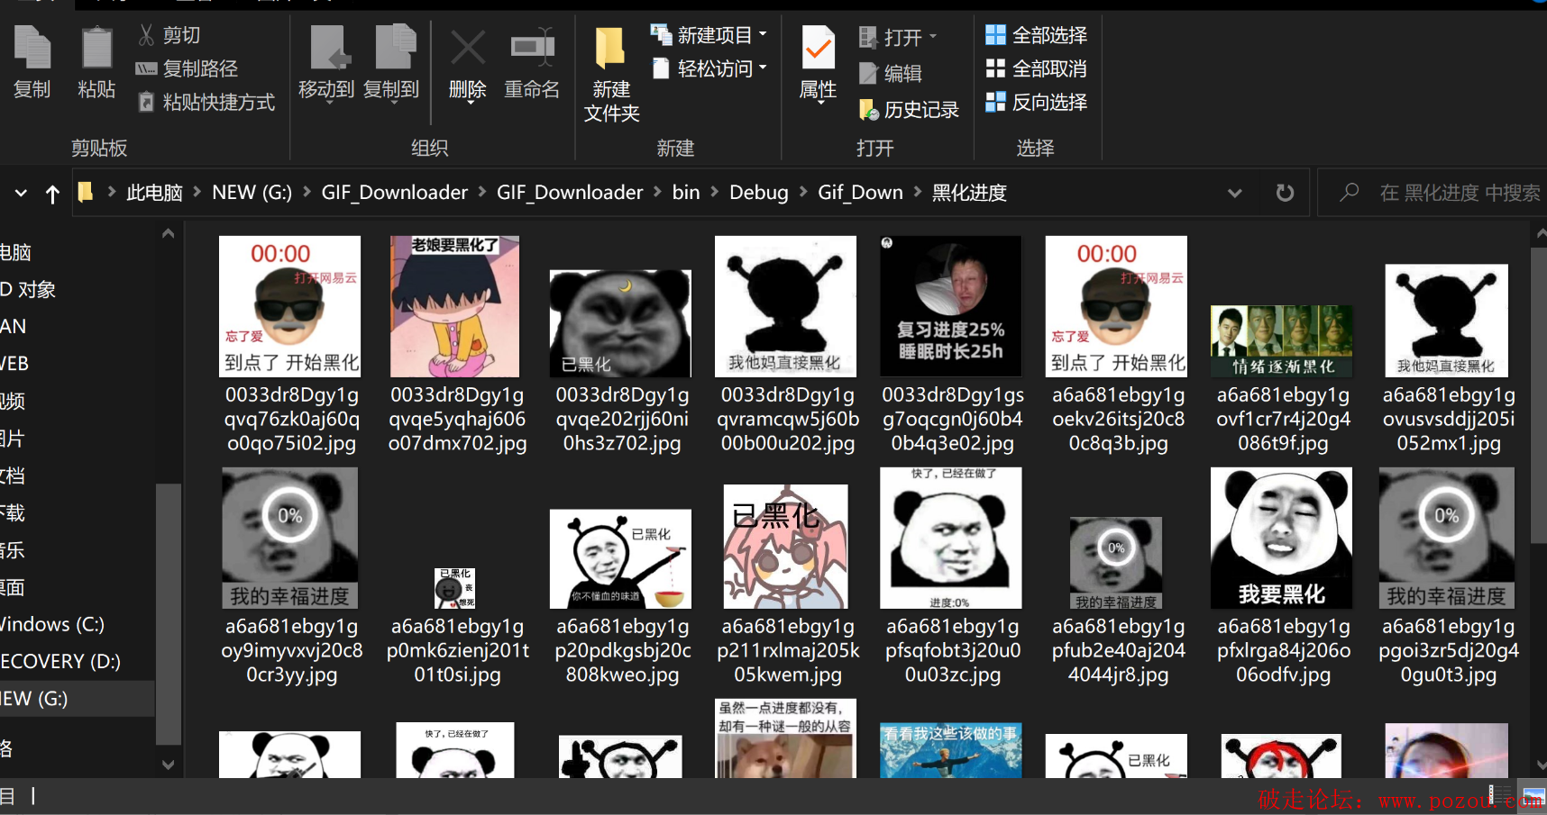The width and height of the screenshot is (1547, 815).
Task: Select pink-haired anime 已黑化 image
Action: point(786,547)
